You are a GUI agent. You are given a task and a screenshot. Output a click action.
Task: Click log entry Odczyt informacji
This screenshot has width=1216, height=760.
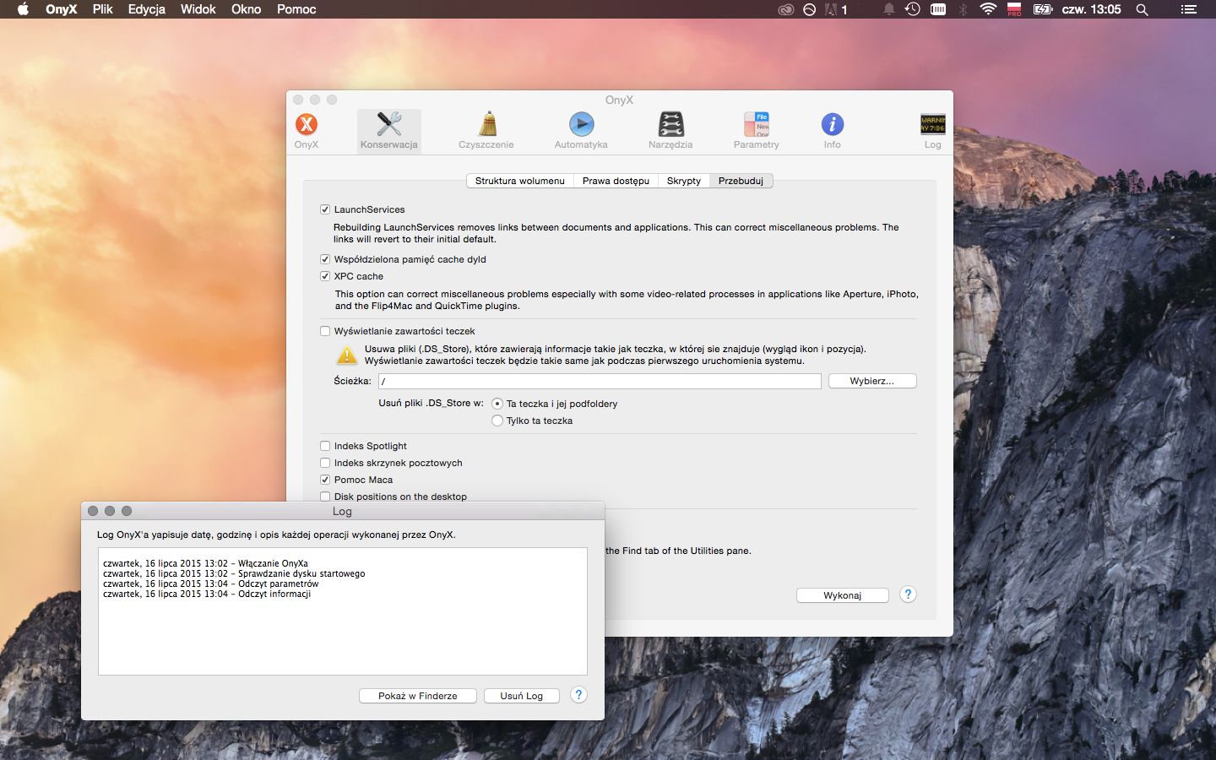click(x=207, y=594)
